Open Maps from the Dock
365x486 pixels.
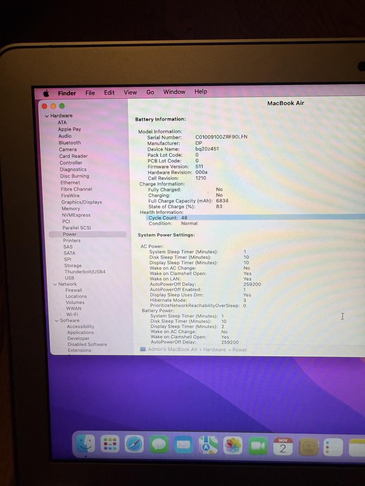click(x=208, y=445)
